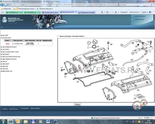Expand the 68 CONNECTOR tree node

click(x=2, y=71)
